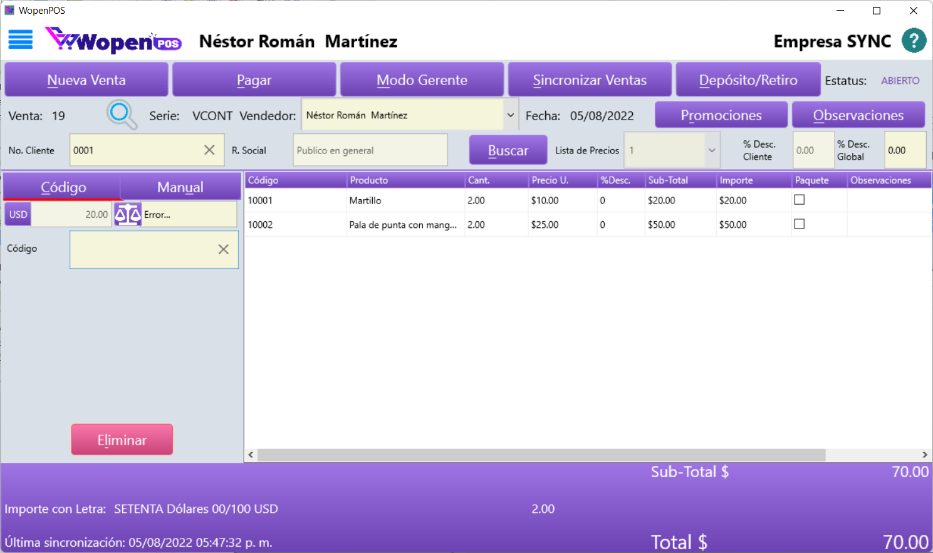The width and height of the screenshot is (933, 553).
Task: Click the weighing scale icon
Action: tap(128, 214)
